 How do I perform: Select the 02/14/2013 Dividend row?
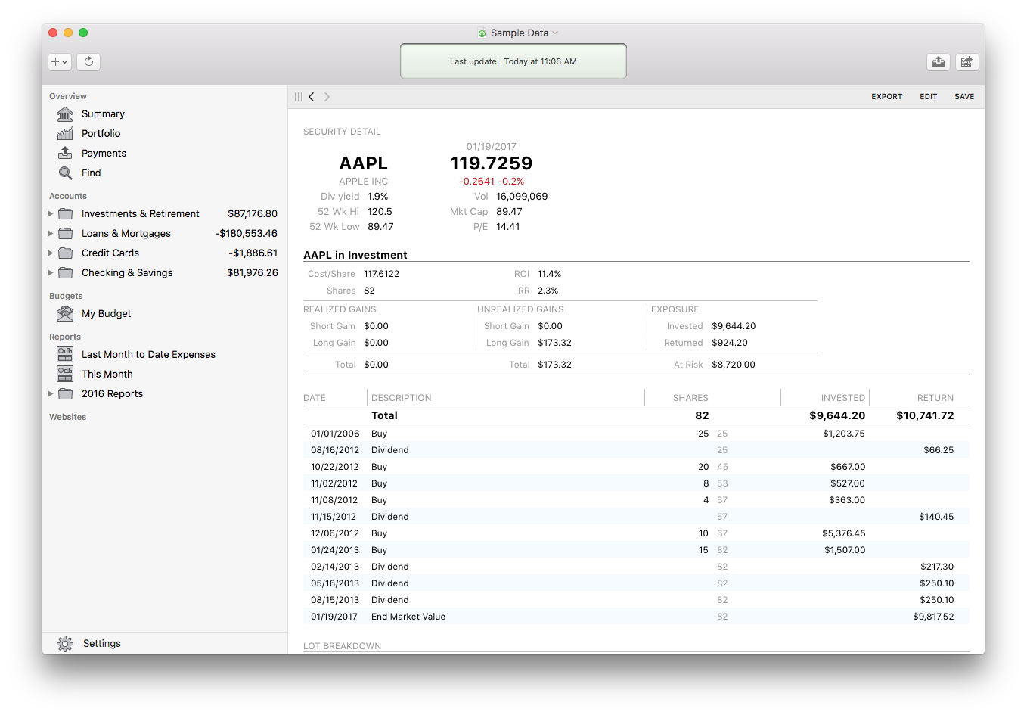(x=636, y=567)
